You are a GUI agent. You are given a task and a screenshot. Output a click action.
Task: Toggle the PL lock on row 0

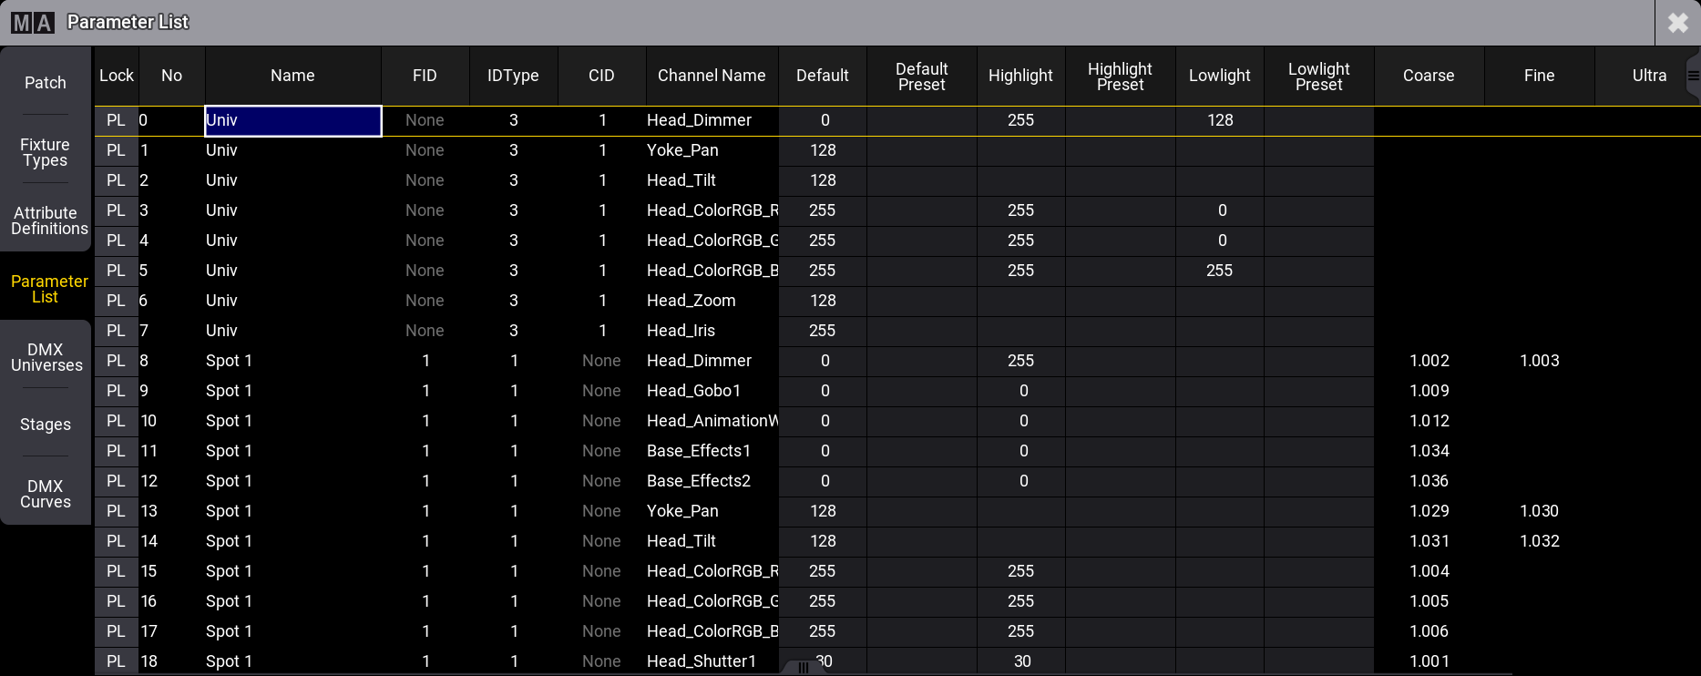click(116, 120)
